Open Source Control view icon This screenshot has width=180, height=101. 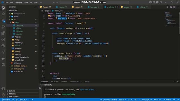point(3,20)
